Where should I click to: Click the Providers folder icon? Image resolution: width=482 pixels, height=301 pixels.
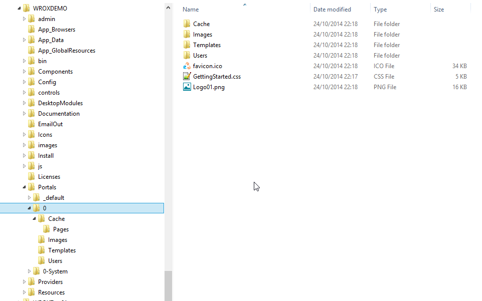32,281
